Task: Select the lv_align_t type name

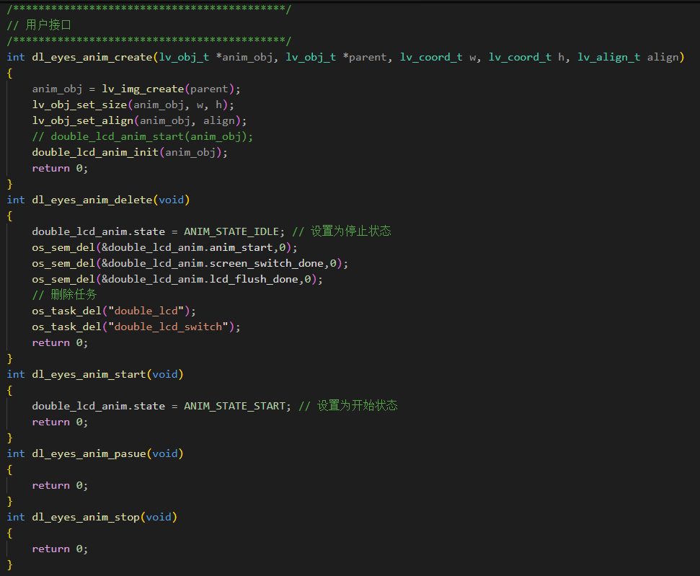Action: [x=609, y=57]
